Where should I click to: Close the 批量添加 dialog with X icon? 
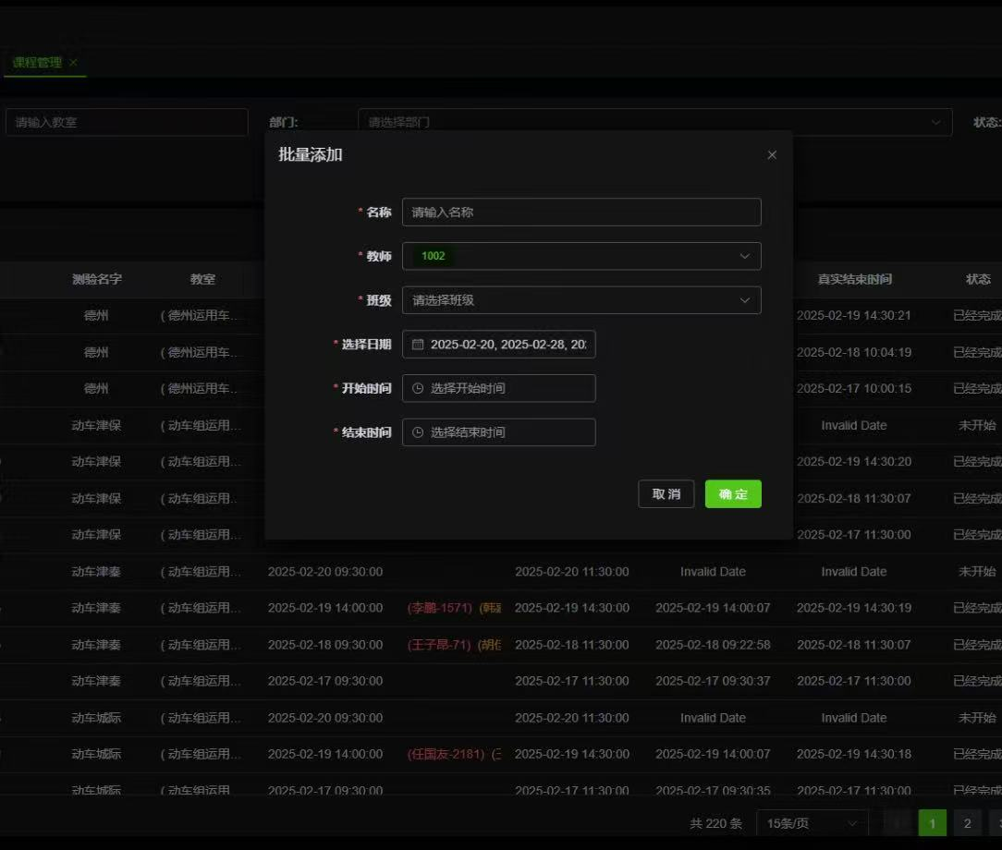click(x=772, y=155)
